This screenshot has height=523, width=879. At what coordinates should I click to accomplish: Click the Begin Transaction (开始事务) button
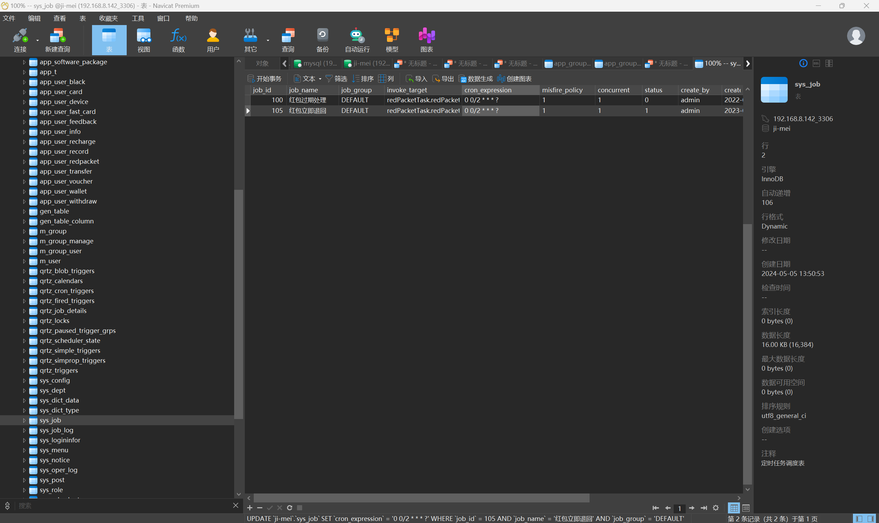[x=264, y=79]
